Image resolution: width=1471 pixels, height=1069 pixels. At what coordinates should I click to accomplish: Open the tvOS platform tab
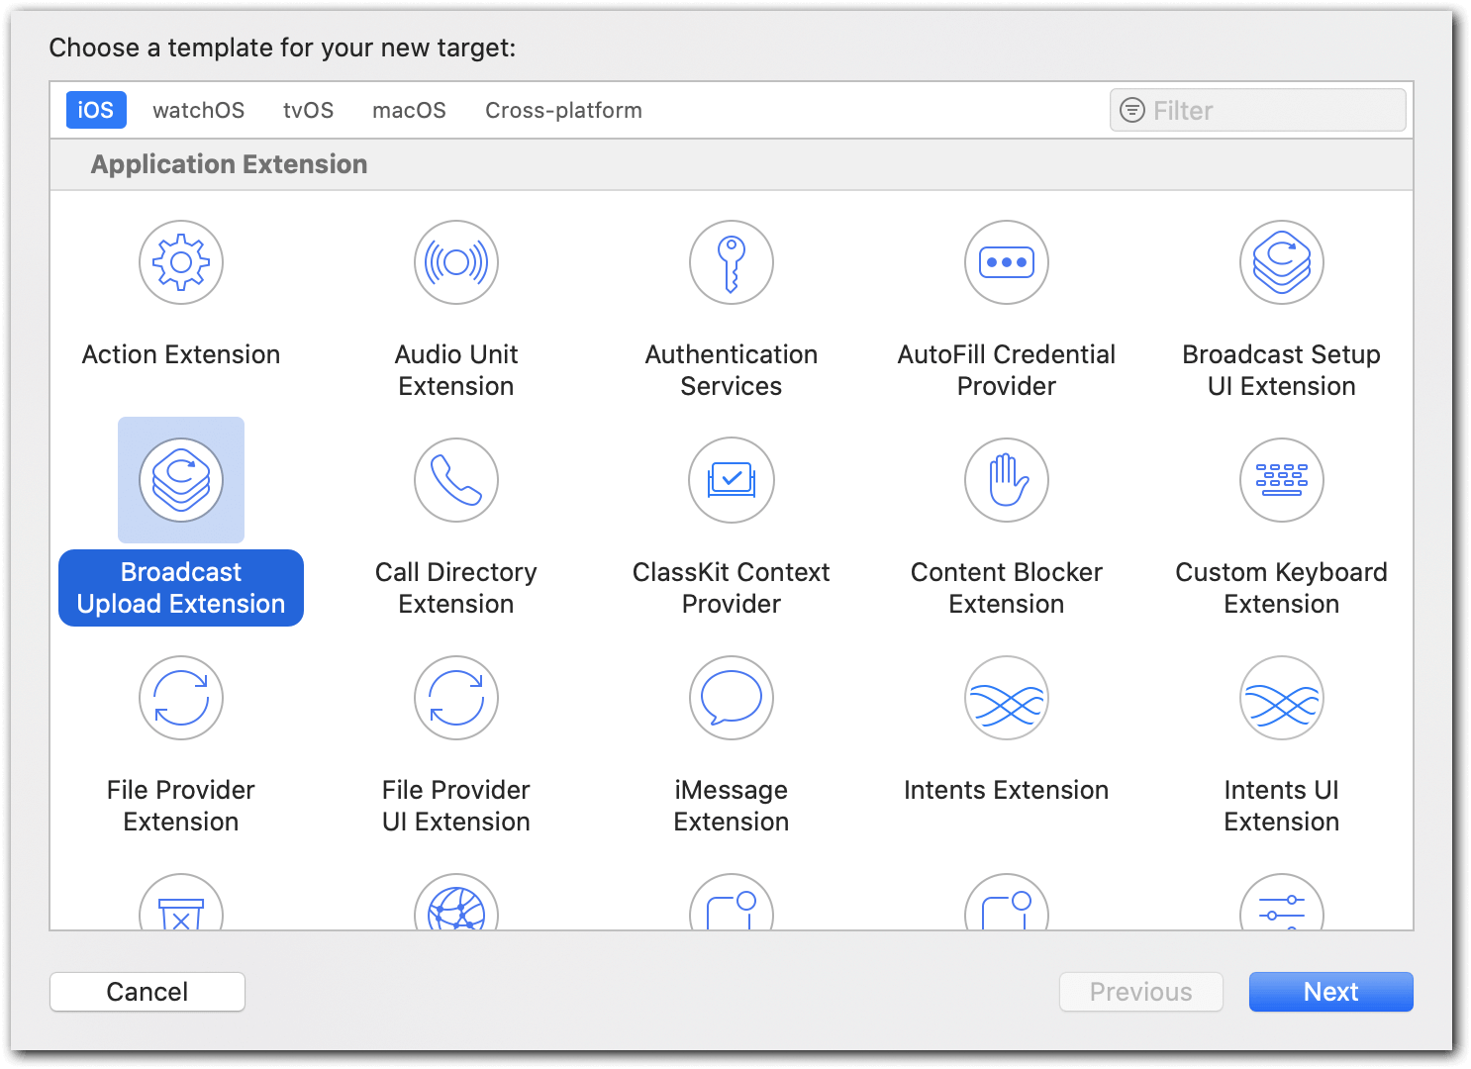pos(309,110)
